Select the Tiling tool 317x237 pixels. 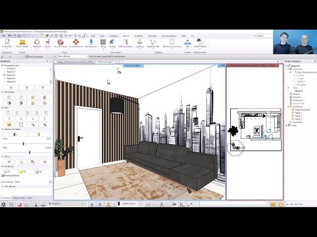pos(103,43)
